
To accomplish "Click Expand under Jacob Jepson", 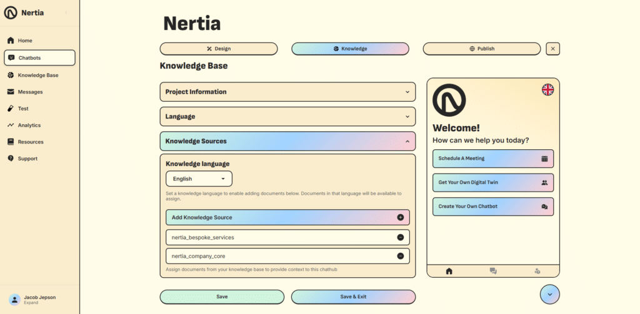I will [x=31, y=303].
